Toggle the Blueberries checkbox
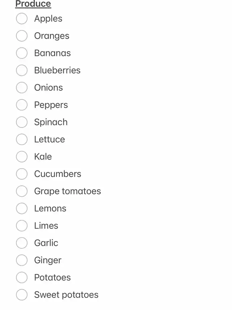Viewport: 232px width, 310px height. [x=22, y=70]
